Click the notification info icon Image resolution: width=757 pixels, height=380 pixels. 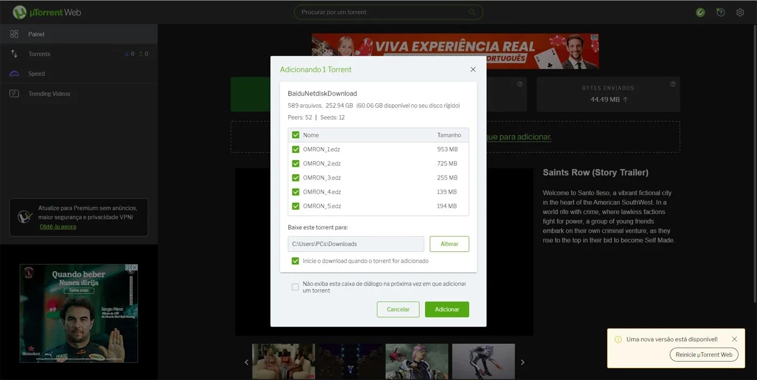(x=618, y=339)
